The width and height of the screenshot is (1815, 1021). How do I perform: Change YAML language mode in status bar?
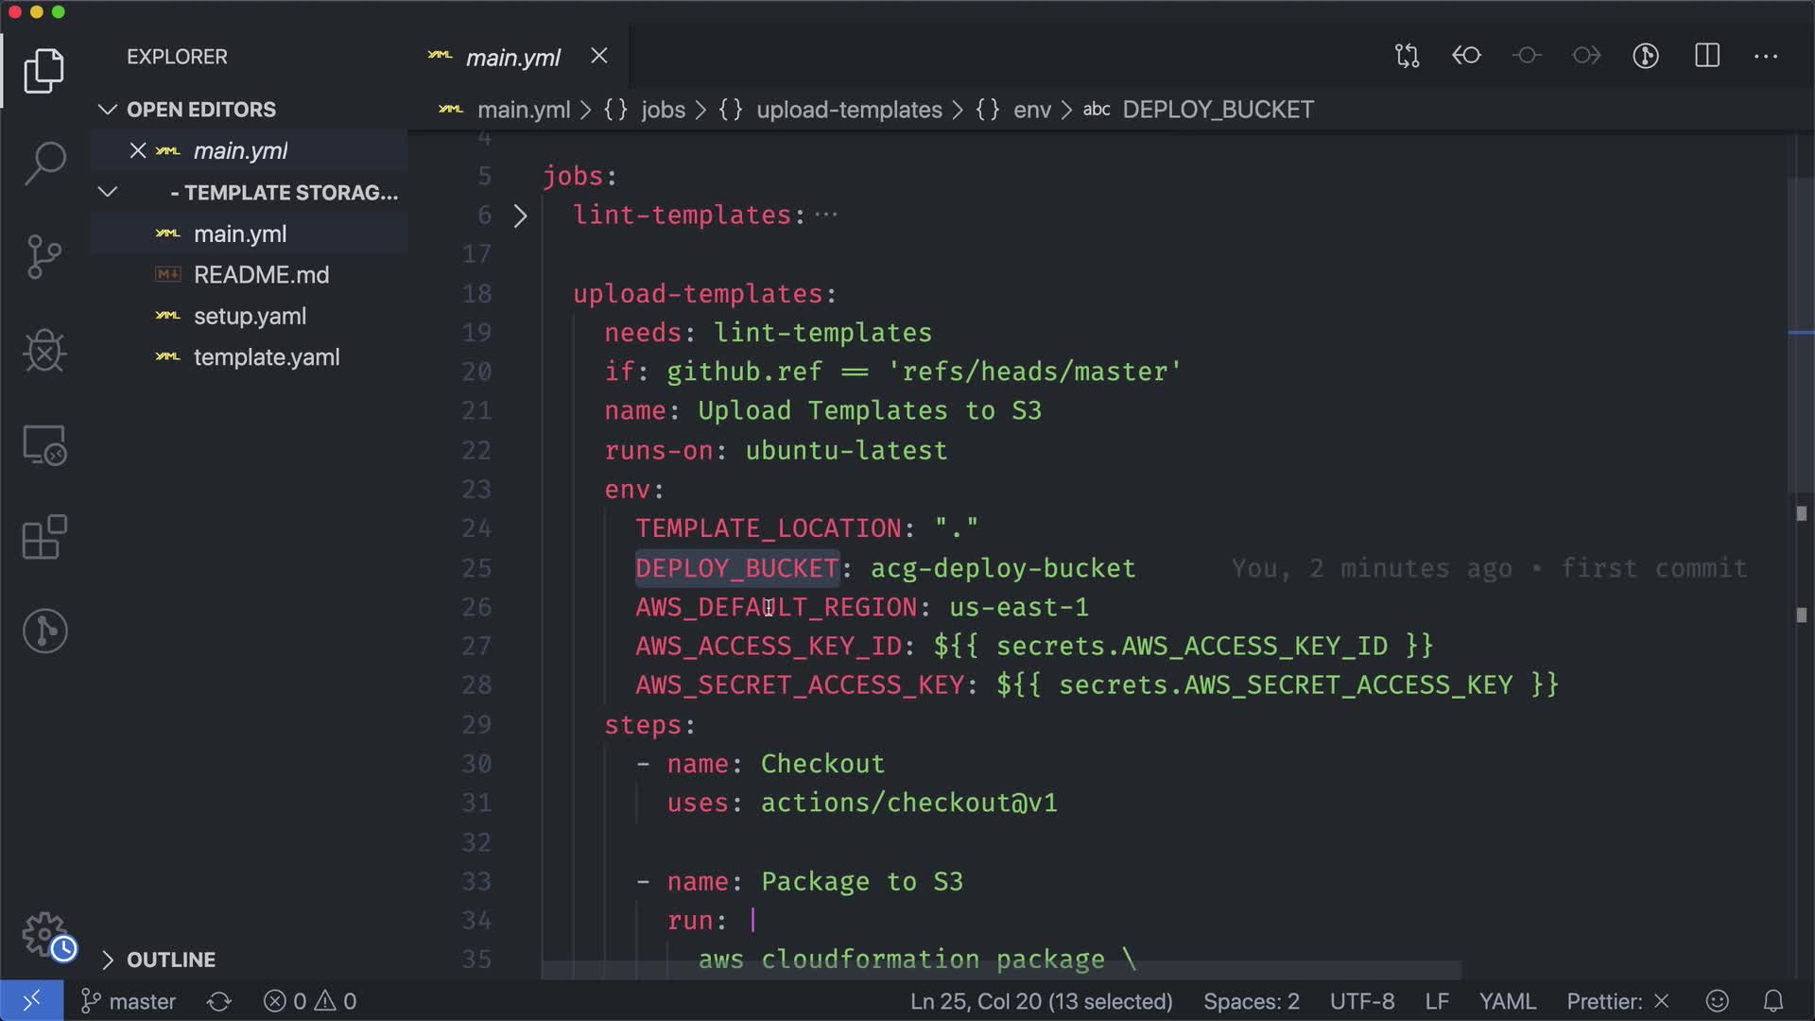1507,1001
